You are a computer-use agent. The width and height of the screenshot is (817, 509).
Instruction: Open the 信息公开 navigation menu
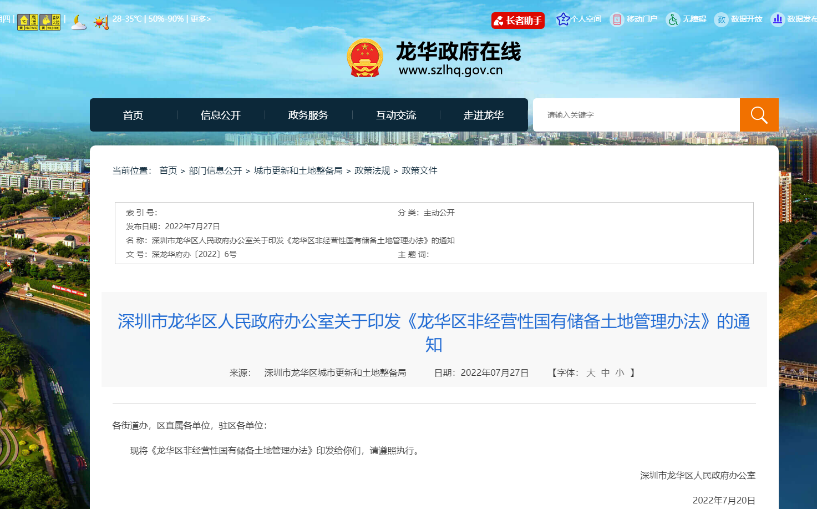coord(221,115)
